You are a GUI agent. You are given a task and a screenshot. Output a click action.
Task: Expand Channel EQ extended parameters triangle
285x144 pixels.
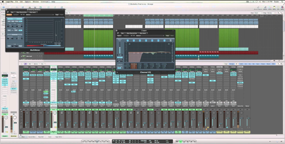coord(117,72)
